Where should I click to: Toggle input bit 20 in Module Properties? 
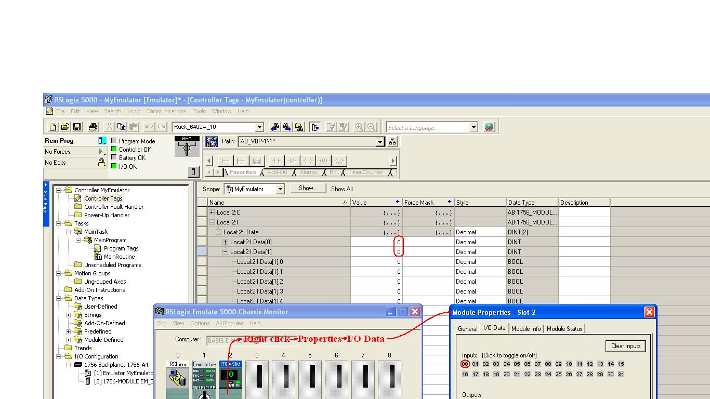507,374
